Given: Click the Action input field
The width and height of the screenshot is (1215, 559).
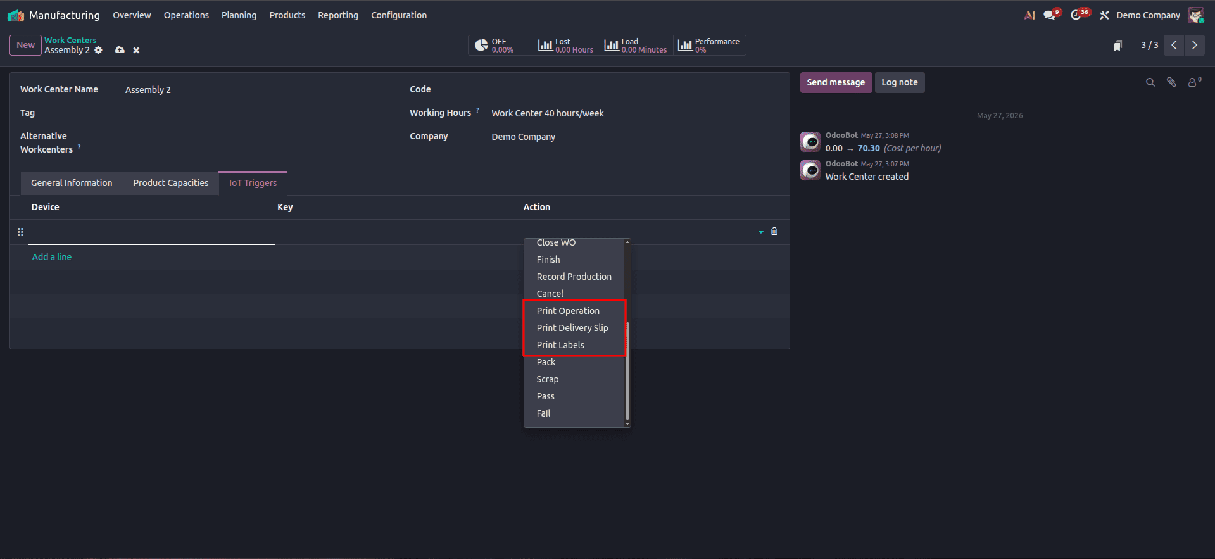Looking at the screenshot, I should pyautogui.click(x=639, y=232).
